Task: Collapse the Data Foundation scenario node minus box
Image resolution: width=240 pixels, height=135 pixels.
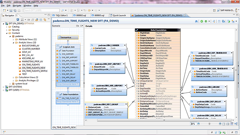Action: (x=58, y=93)
